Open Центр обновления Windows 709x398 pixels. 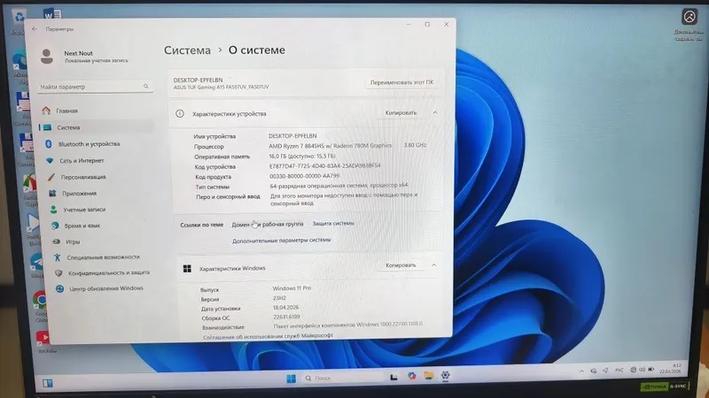[105, 288]
